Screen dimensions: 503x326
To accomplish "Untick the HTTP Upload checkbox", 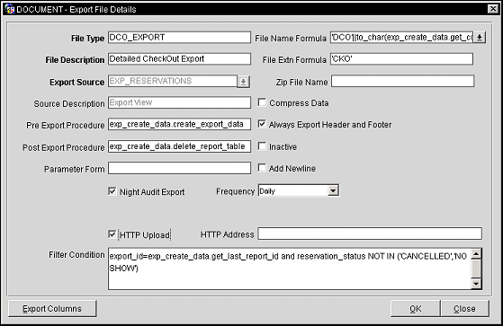I will 112,234.
